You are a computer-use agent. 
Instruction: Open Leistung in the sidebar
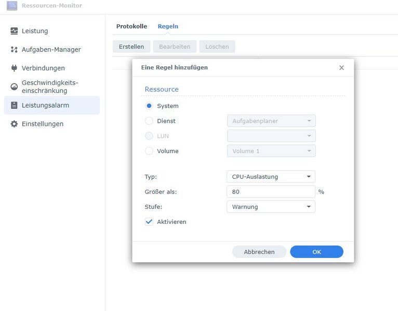[x=52, y=31]
